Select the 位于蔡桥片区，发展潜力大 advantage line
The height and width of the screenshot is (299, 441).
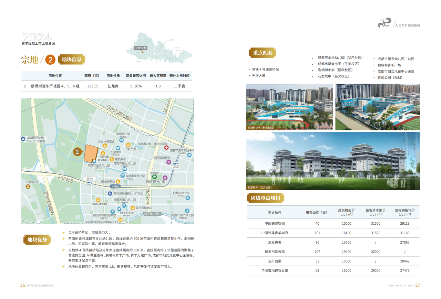pyautogui.click(x=89, y=232)
